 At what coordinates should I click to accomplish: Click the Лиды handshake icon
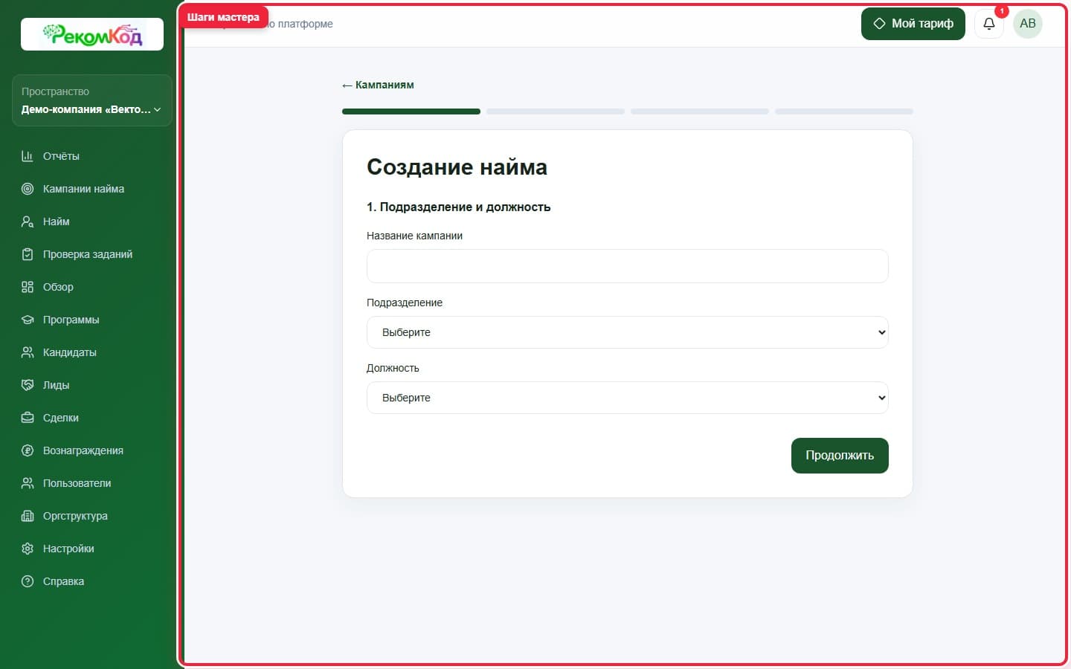(28, 385)
